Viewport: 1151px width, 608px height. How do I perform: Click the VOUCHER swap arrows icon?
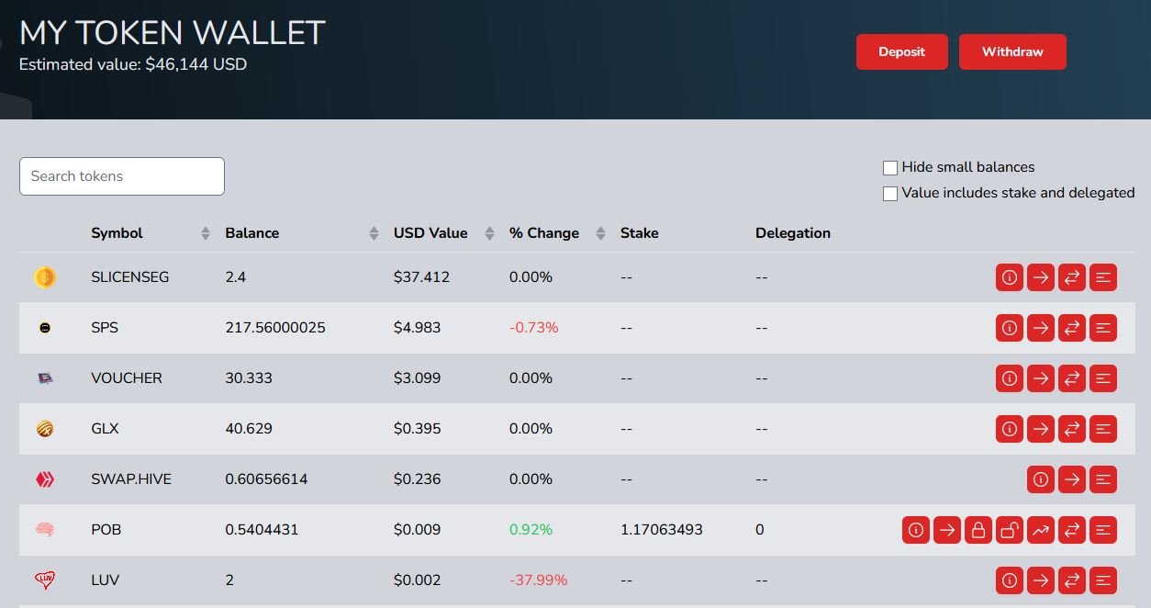pos(1072,378)
